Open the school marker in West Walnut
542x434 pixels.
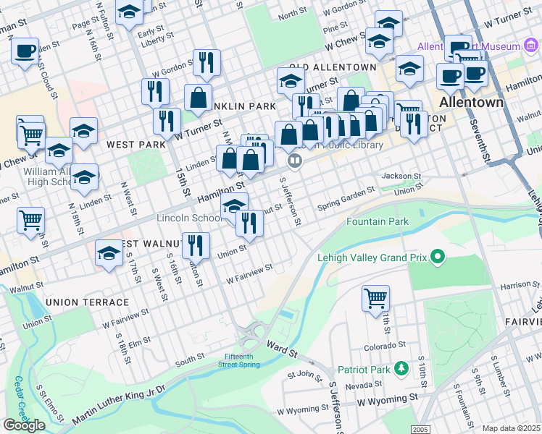(x=109, y=253)
